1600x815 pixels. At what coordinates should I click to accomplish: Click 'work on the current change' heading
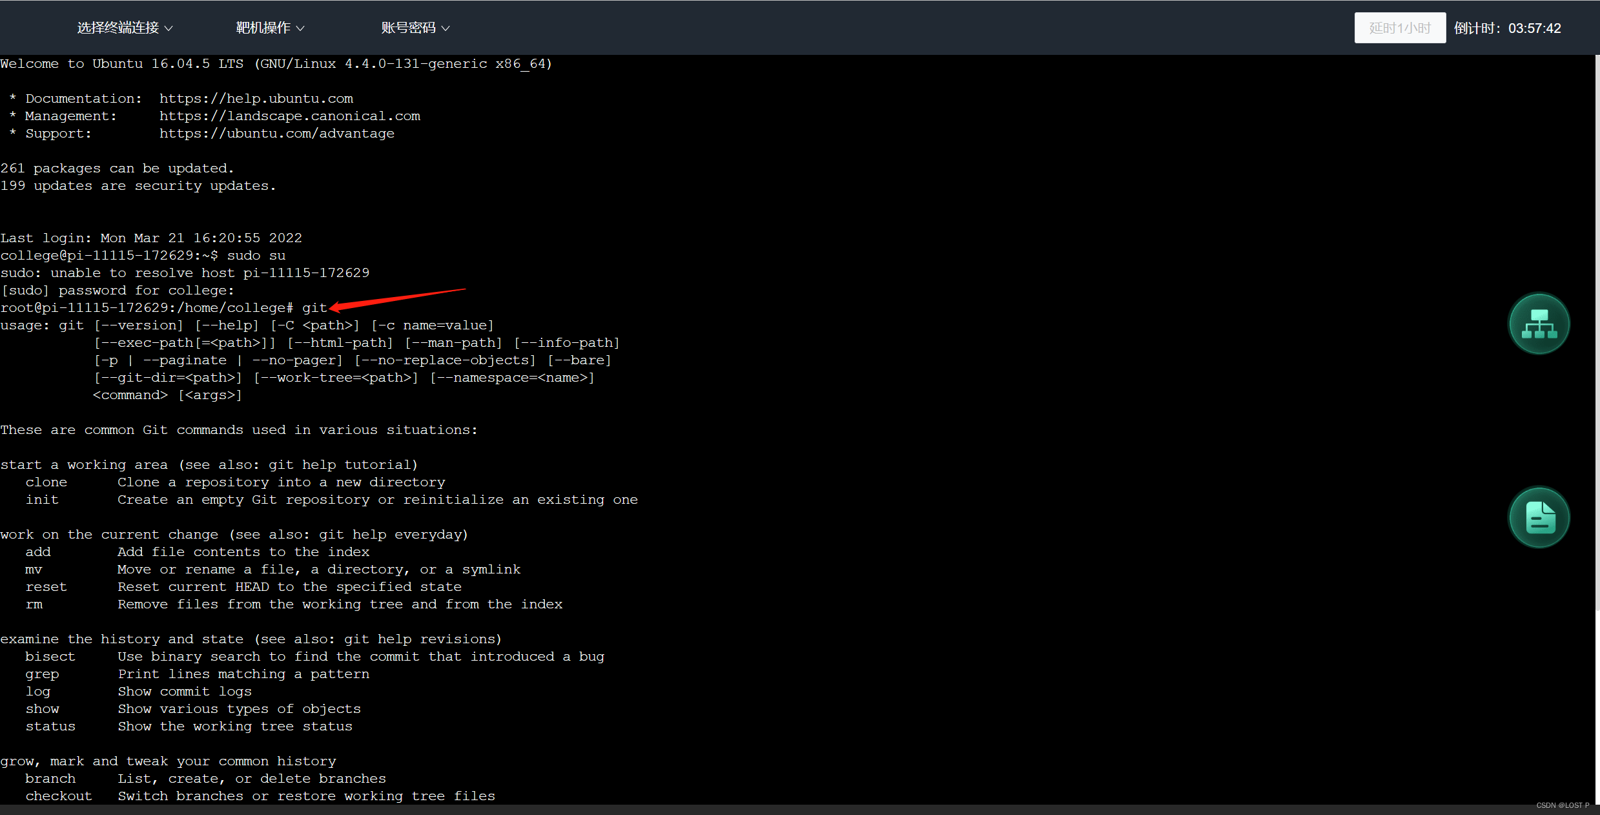234,534
